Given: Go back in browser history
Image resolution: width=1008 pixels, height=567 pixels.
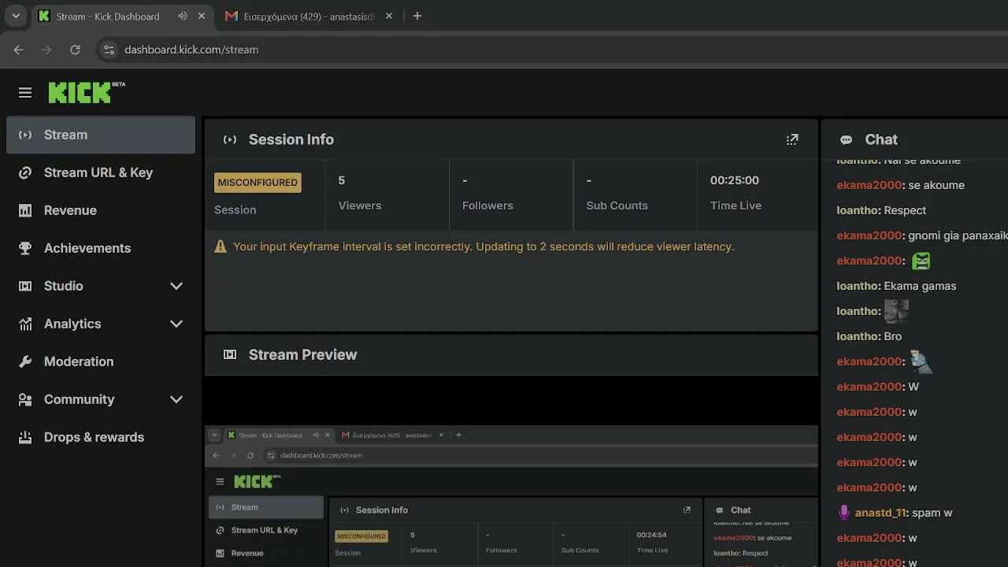Looking at the screenshot, I should [19, 50].
